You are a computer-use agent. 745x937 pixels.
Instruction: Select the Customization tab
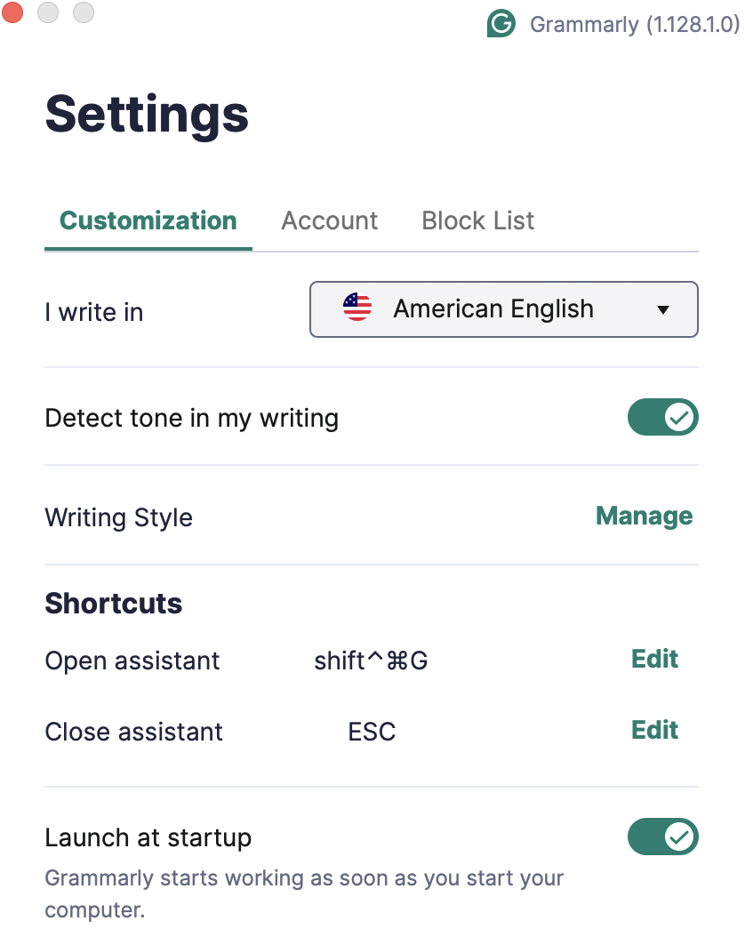pos(148,220)
